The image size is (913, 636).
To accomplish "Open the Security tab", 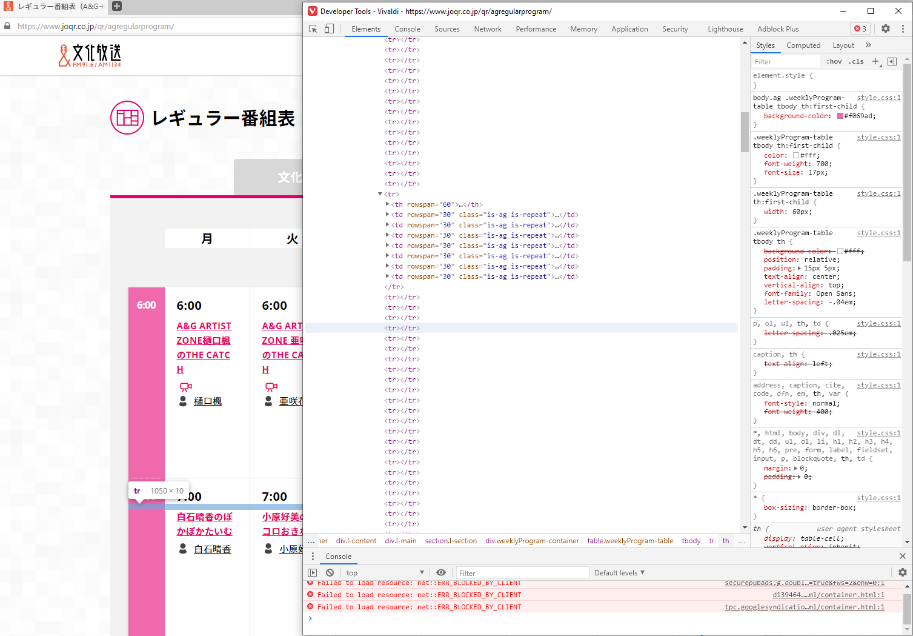I will (x=675, y=28).
